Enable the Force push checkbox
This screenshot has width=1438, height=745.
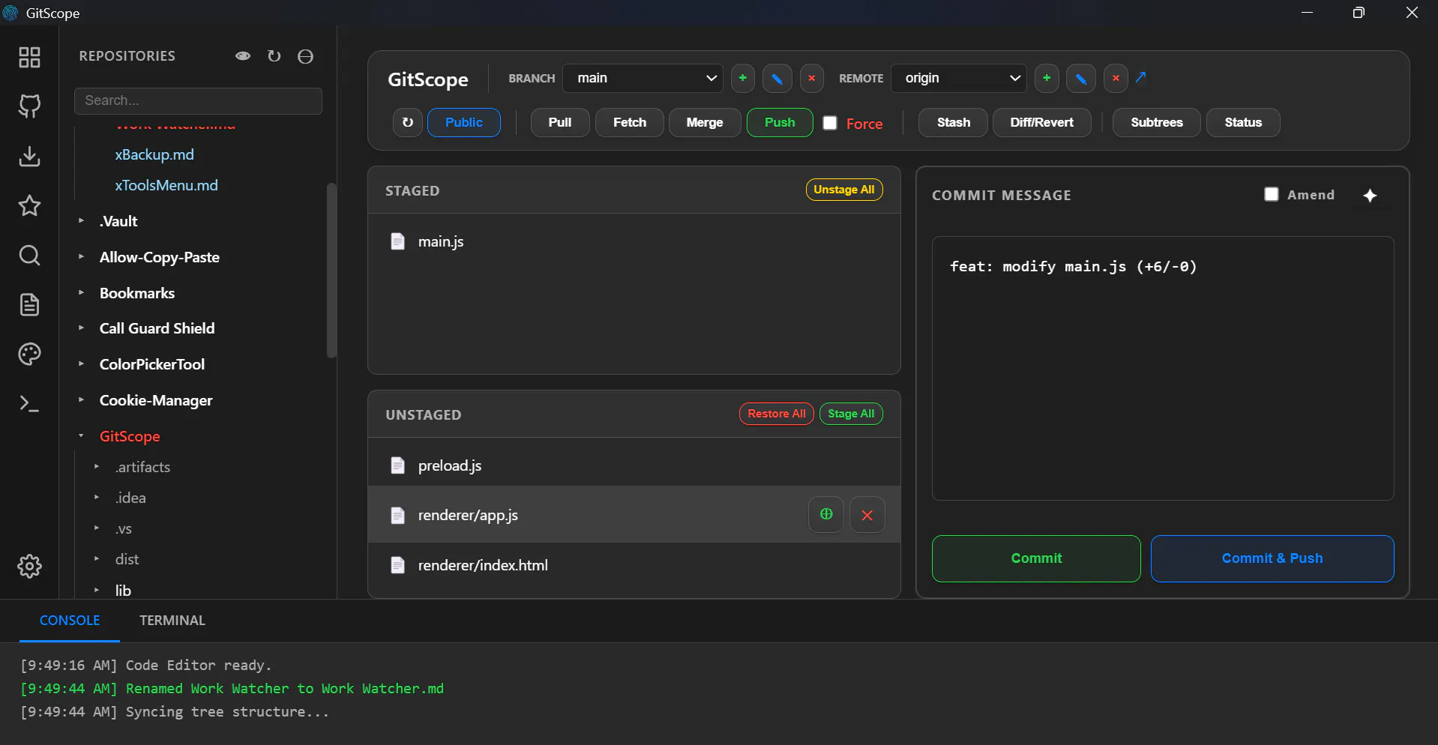(830, 123)
